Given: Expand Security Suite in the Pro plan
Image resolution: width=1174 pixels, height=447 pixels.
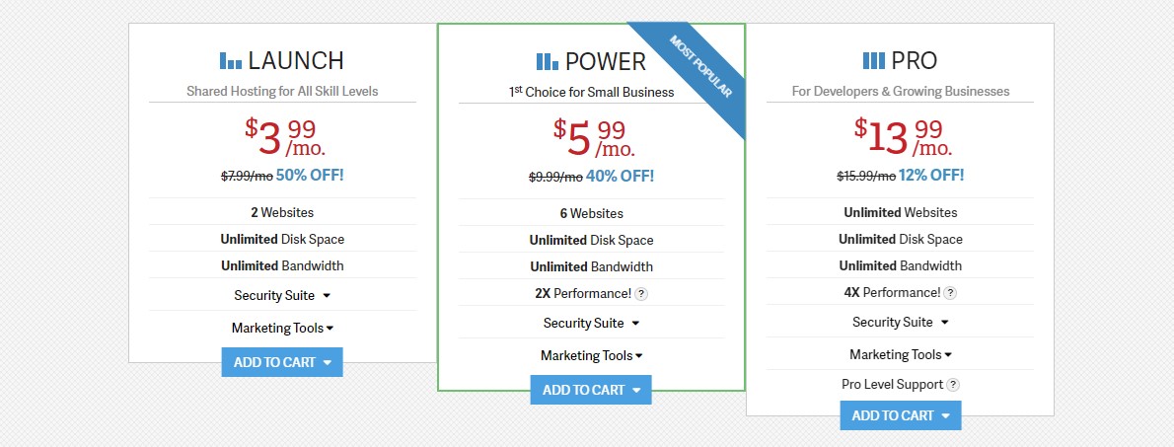Looking at the screenshot, I should coord(901,322).
